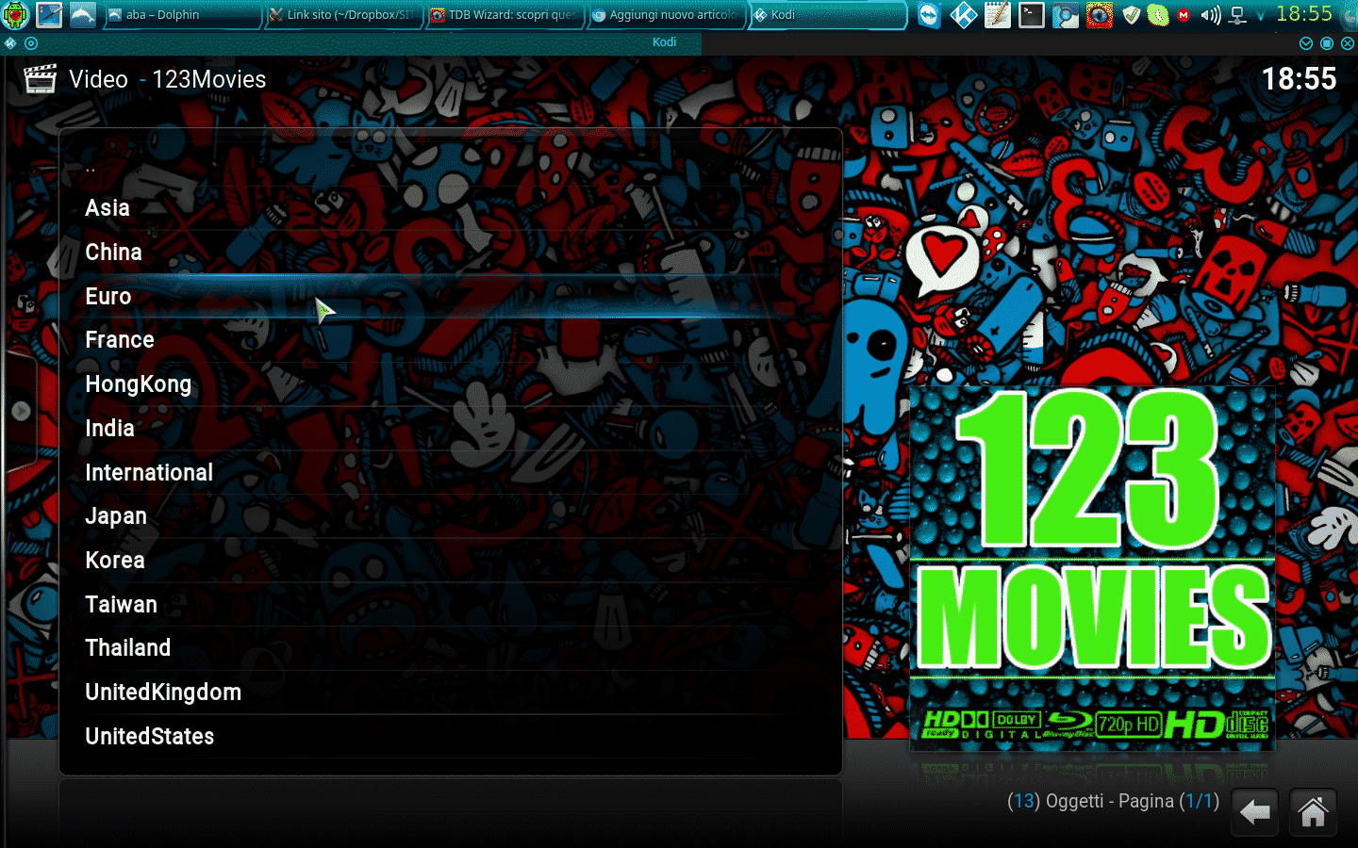The height and width of the screenshot is (848, 1358).
Task: Open the green shield security tray icon
Action: 1132,15
